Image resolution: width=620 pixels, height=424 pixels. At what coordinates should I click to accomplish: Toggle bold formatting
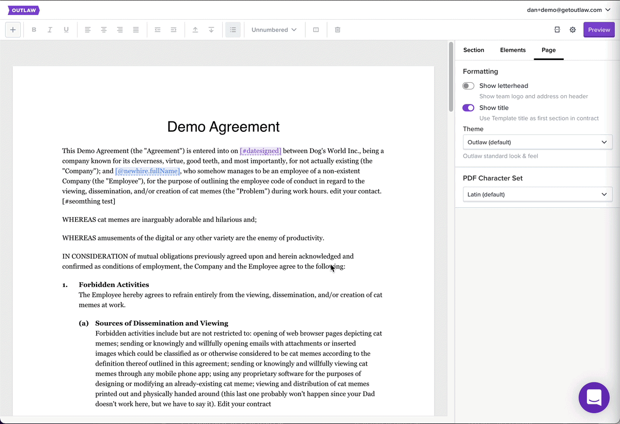tap(34, 30)
